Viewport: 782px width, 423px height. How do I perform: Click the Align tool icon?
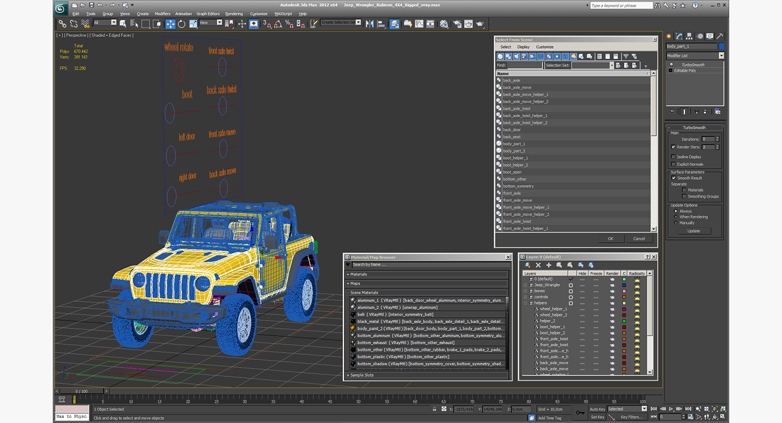pyautogui.click(x=382, y=24)
